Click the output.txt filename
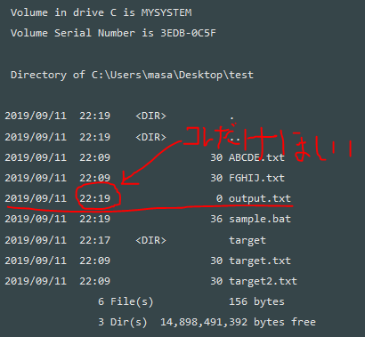Screen dimensions: 365x337 click(x=260, y=198)
